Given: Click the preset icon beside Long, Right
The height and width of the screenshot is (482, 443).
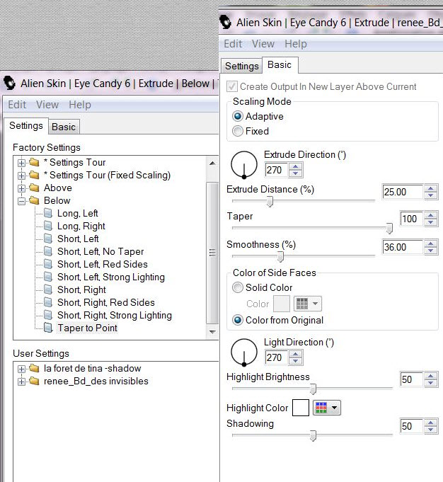Looking at the screenshot, I should coord(48,226).
